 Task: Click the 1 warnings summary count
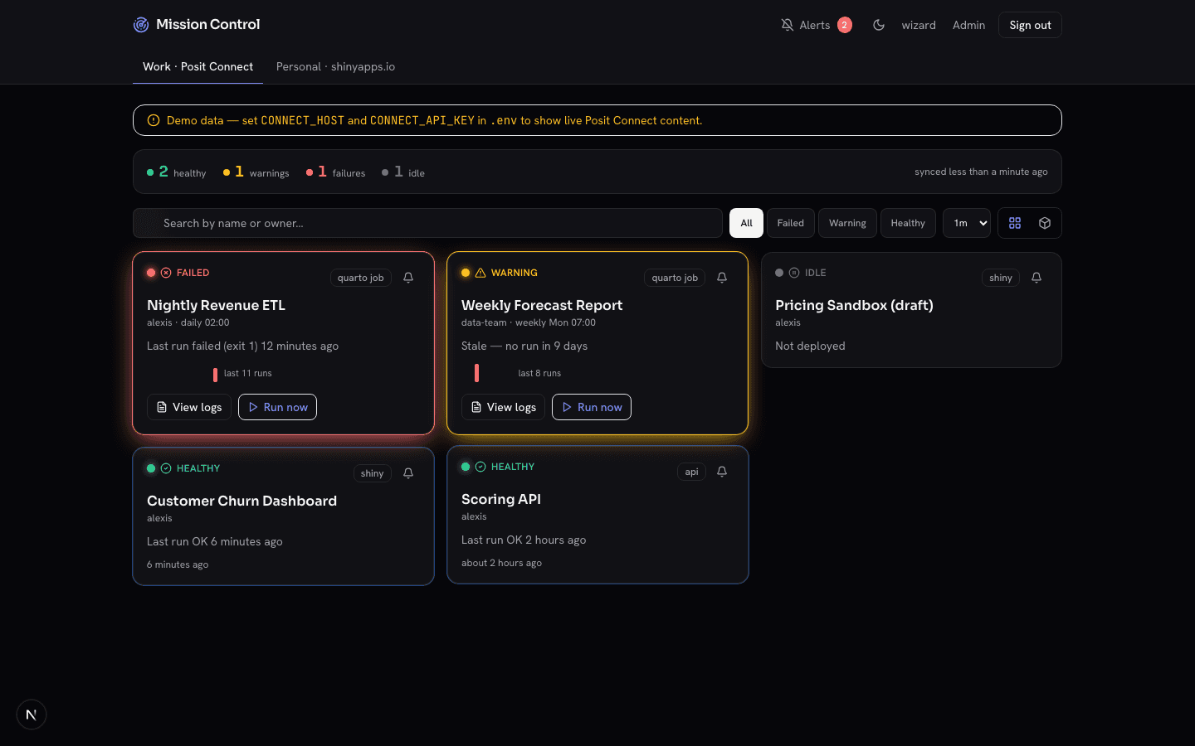point(256,172)
